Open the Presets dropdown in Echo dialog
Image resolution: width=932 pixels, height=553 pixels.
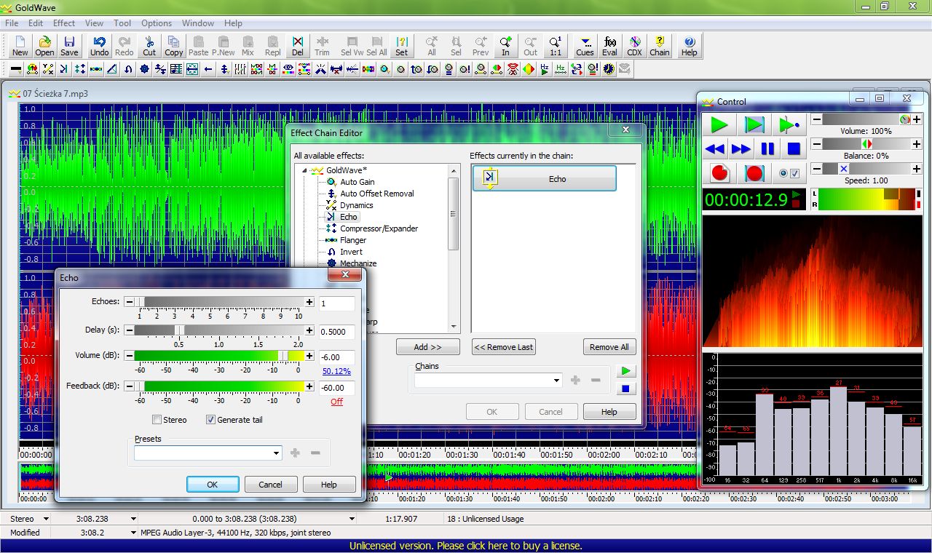(276, 453)
